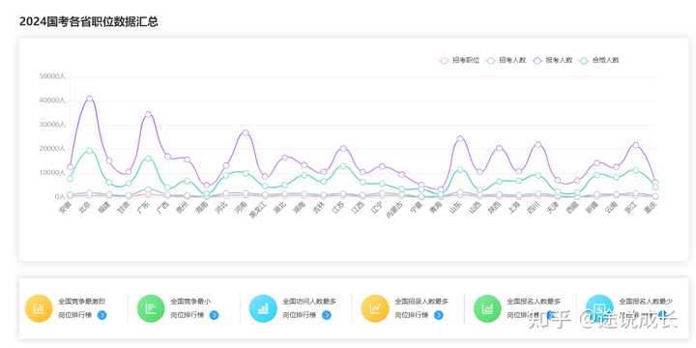Open 岗位排行榜 link under 全国访问人数最多
This screenshot has height=348, width=696.
(x=300, y=315)
